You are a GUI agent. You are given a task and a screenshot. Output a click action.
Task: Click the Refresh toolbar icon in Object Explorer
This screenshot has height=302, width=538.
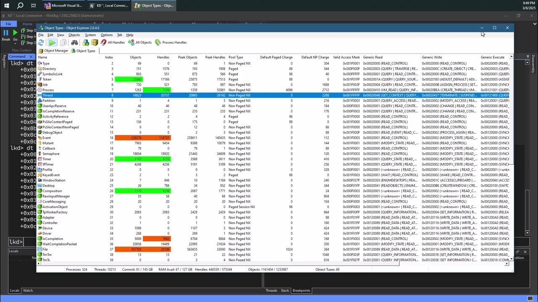point(41,42)
